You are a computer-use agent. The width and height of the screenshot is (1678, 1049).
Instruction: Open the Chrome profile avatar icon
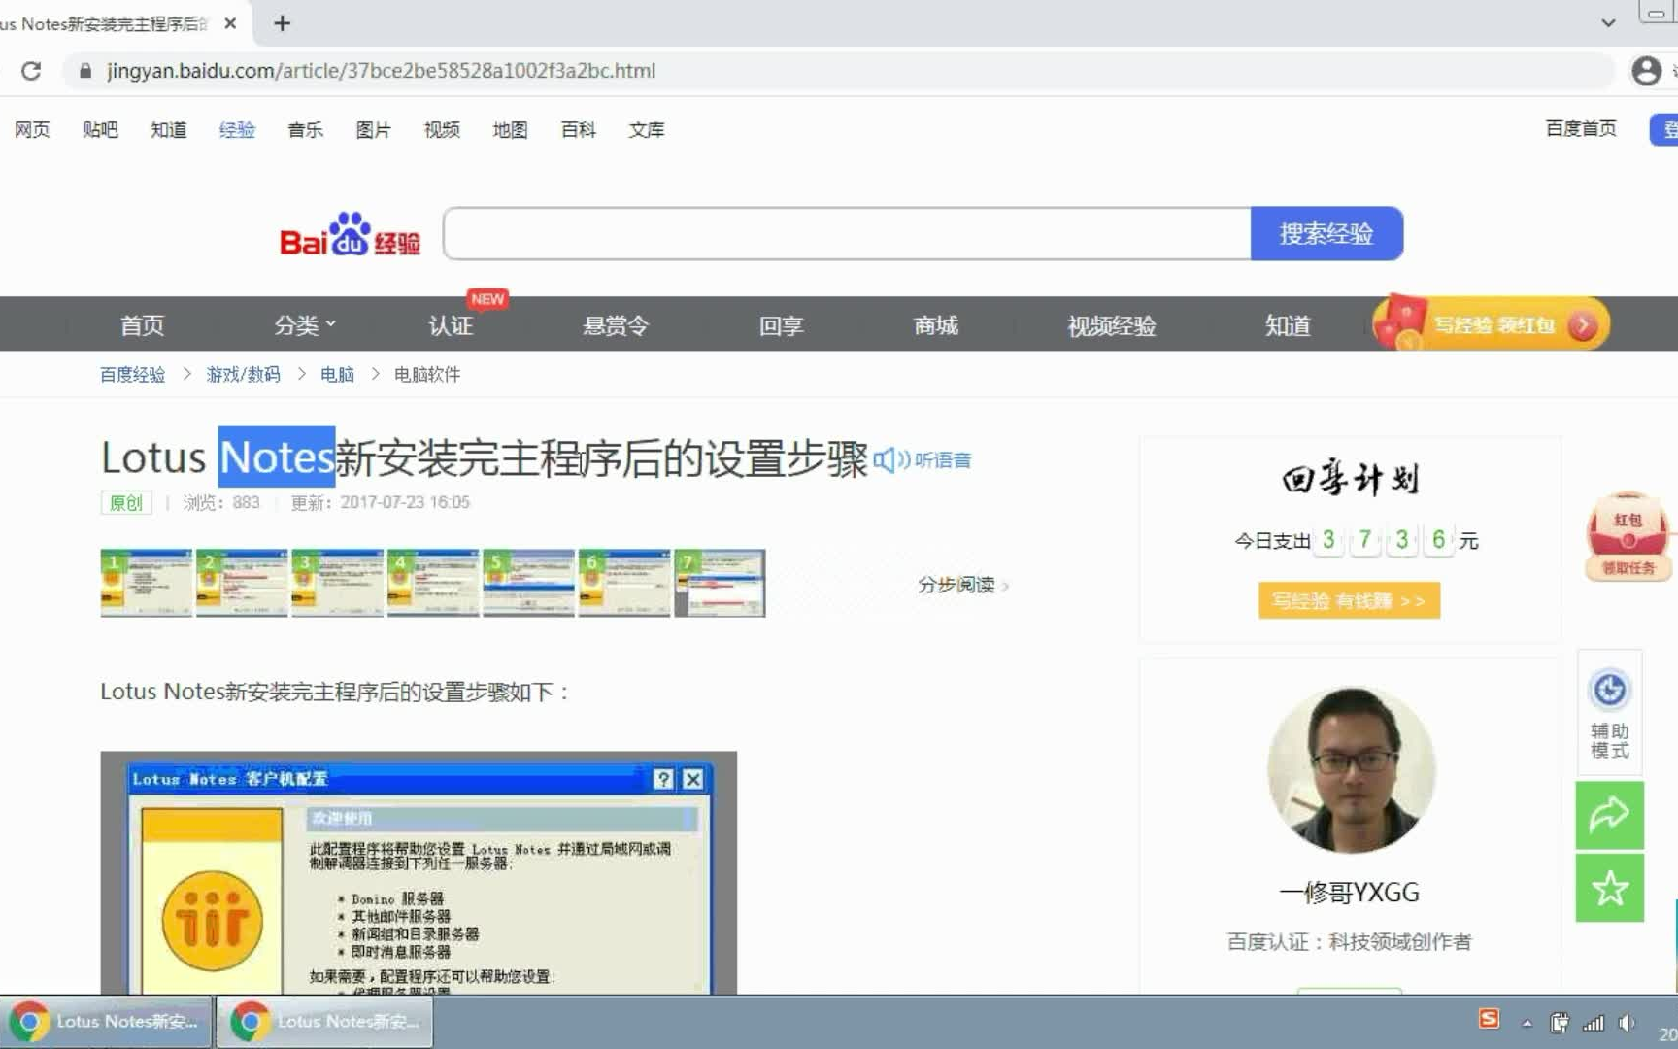pyautogui.click(x=1646, y=71)
